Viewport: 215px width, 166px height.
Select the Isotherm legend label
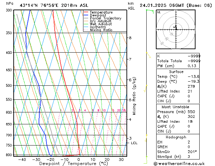tap(98, 27)
